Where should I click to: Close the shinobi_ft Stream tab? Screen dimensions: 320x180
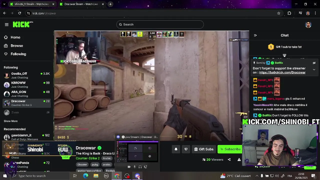(x=53, y=4)
